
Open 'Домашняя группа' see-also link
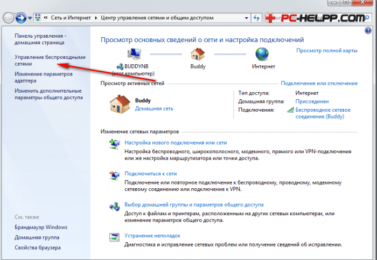point(37,237)
